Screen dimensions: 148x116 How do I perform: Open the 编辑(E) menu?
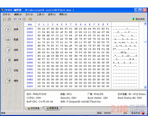(x=18, y=15)
